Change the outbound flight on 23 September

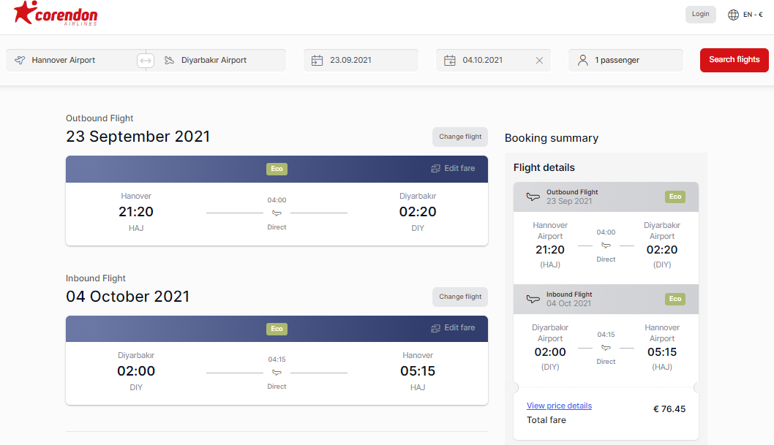pyautogui.click(x=460, y=137)
